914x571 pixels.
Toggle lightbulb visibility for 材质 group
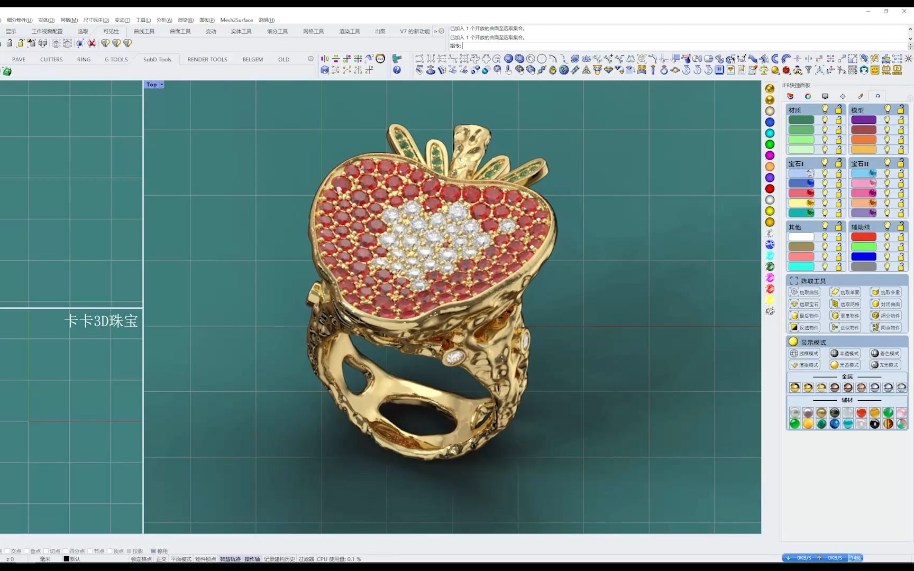pyautogui.click(x=825, y=109)
